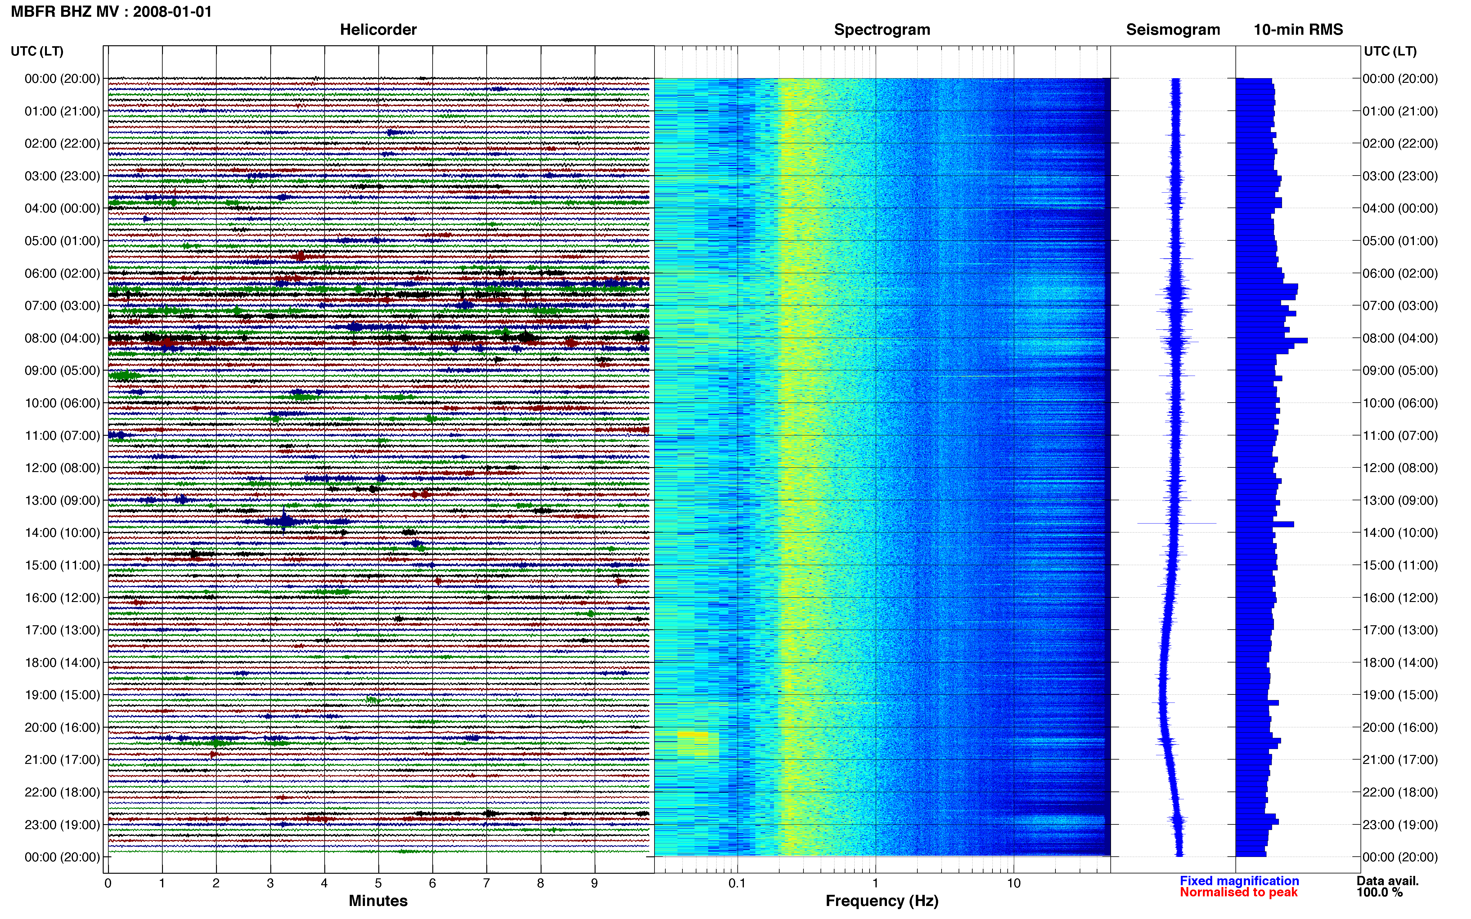Click 'UTC (LT)' label beside the Helicorder axis
1471x919 pixels.
pos(37,51)
